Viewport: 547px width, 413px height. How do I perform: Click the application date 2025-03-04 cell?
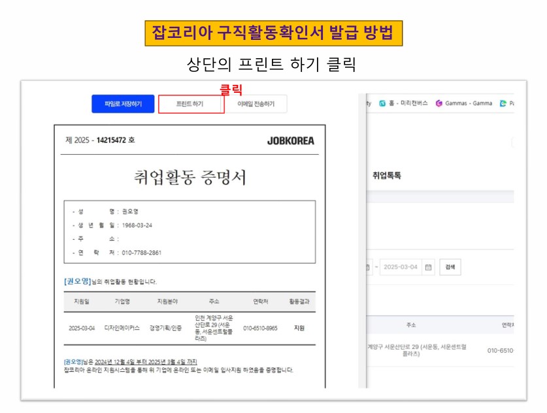[x=82, y=328]
